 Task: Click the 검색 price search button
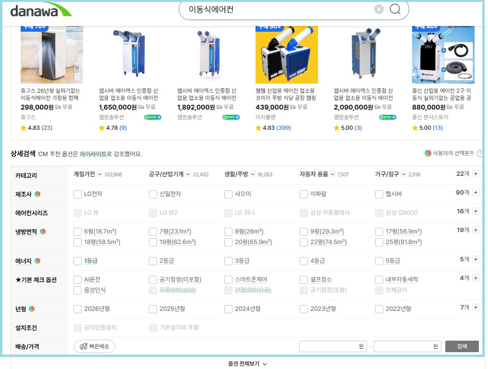pos(462,346)
